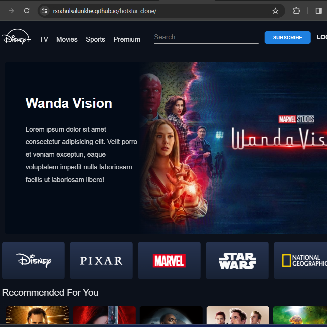
Task: Open the browser extensions puzzle icon
Action: pos(296,11)
